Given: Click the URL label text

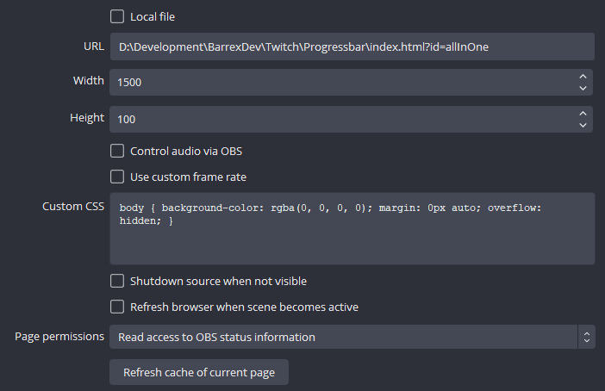Looking at the screenshot, I should coord(94,45).
